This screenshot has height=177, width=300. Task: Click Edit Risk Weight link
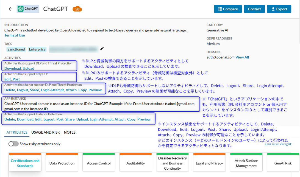coord(278,144)
